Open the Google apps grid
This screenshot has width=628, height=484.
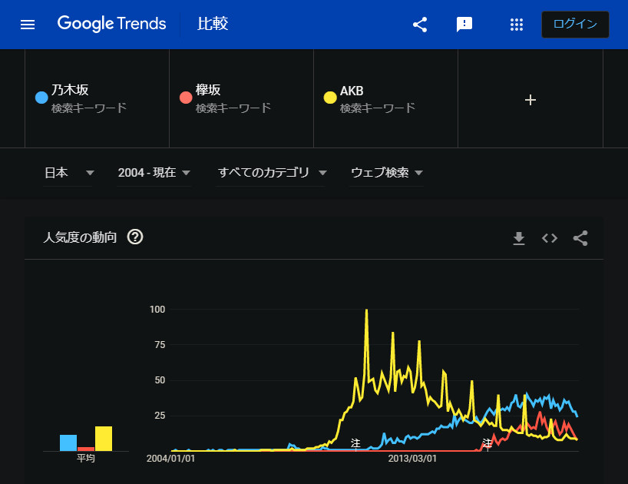[517, 25]
